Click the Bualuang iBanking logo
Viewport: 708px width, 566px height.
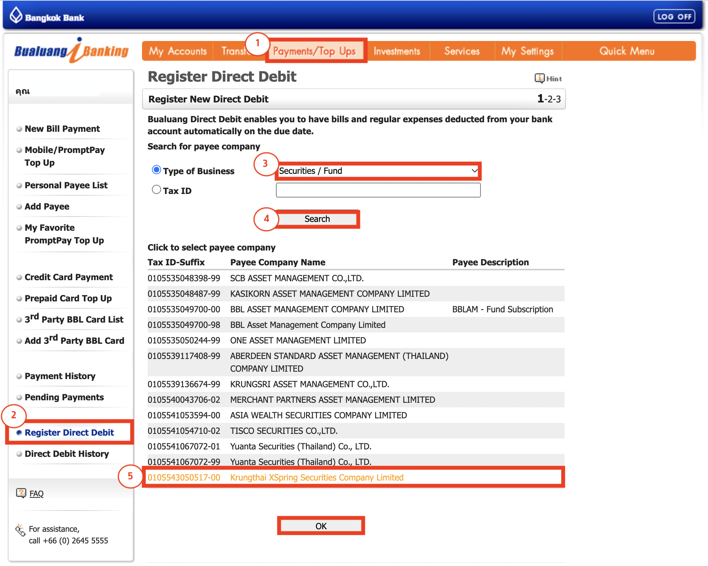tap(71, 51)
